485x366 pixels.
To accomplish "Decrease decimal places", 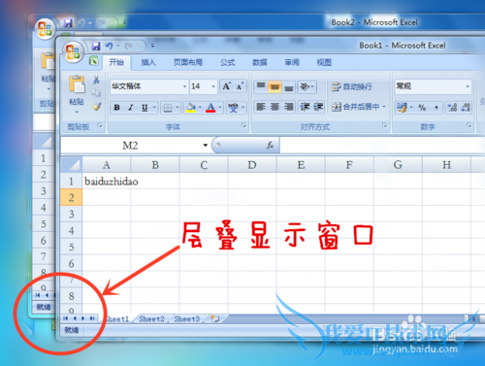I will (x=466, y=108).
